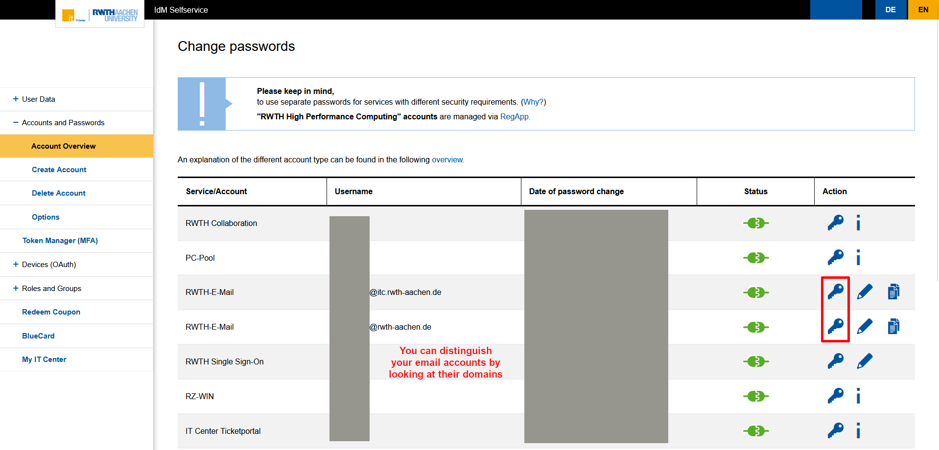Viewport: 939px width, 450px height.
Task: View info for the PC-Pool account
Action: pos(858,257)
